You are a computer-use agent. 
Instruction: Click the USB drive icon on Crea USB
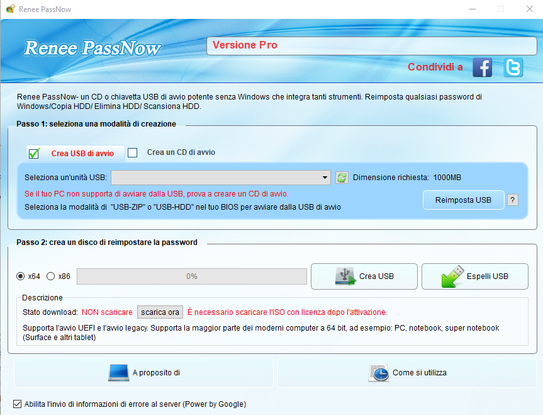point(345,276)
